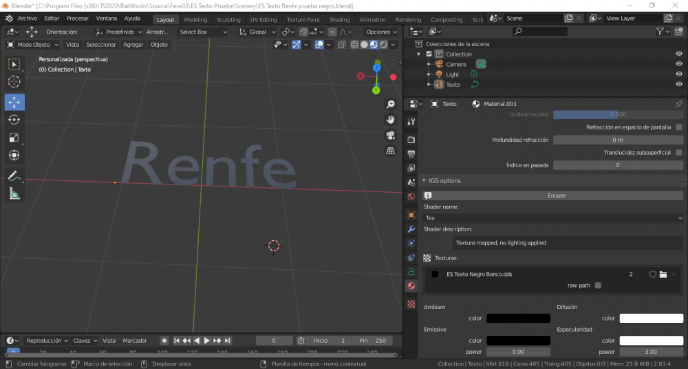Activate the Move tool

click(14, 102)
